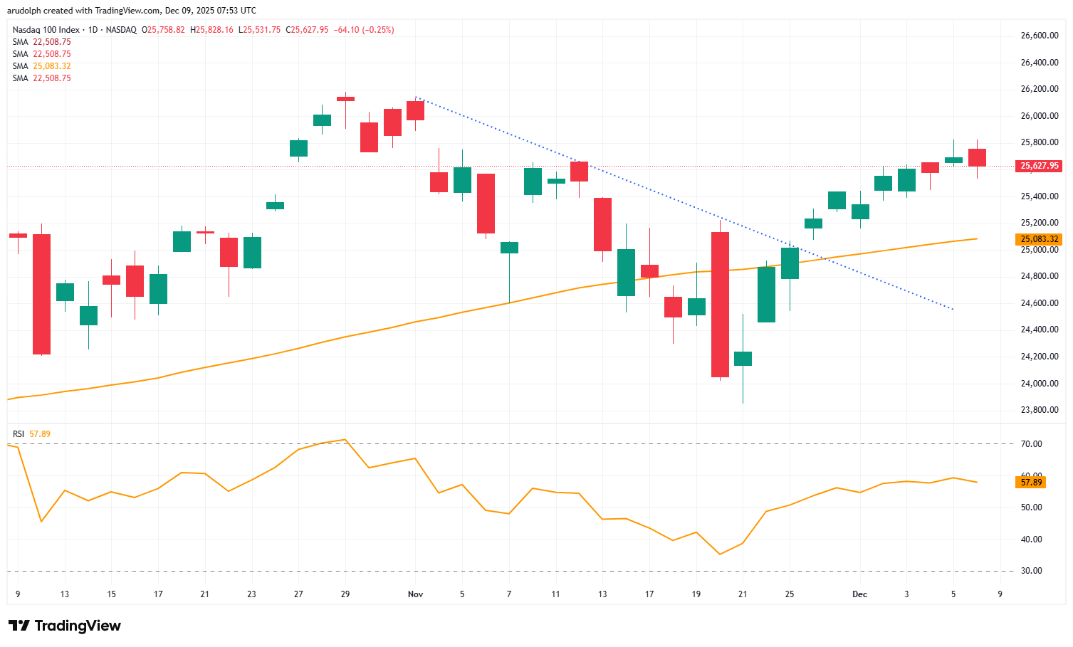Click the Nov label on the time axis
This screenshot has height=647, width=1073.
pos(415,594)
